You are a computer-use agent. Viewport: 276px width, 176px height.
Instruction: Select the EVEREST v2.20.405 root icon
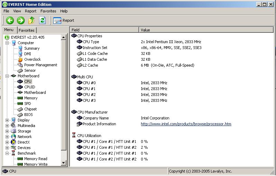click(7, 37)
